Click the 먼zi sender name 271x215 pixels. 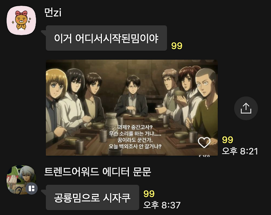[x=53, y=12]
